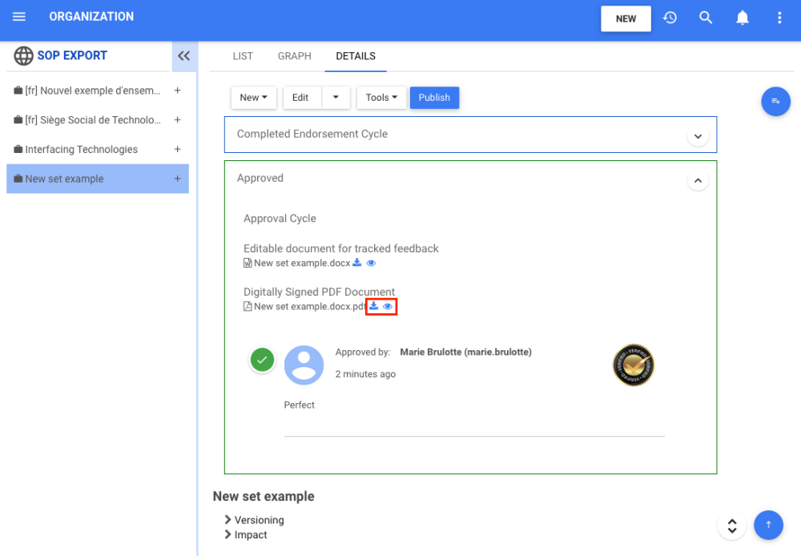This screenshot has height=556, width=801.
Task: Collapse the Approved panel chevron
Action: [698, 180]
